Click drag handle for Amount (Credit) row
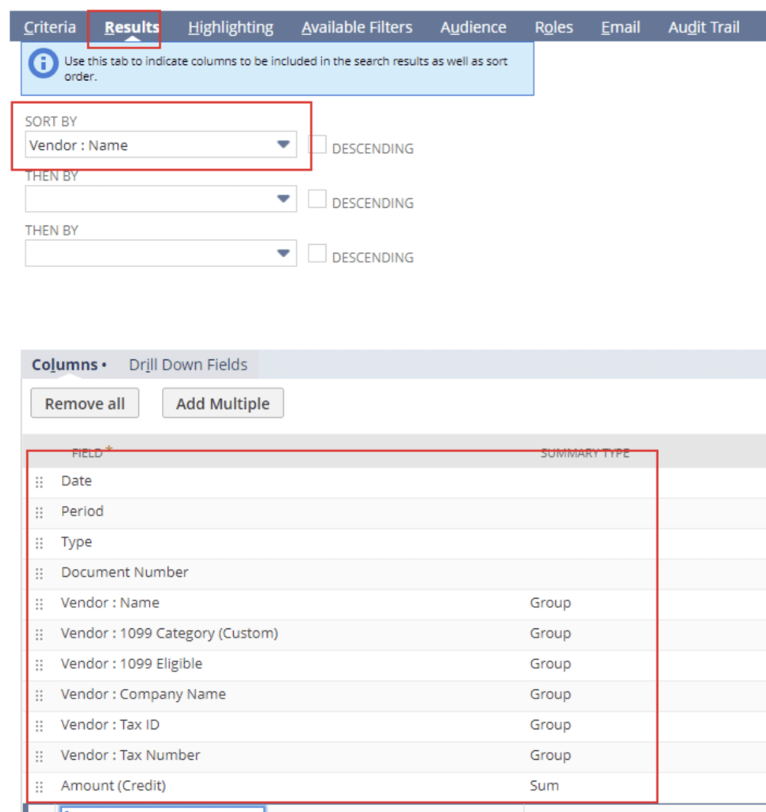The height and width of the screenshot is (812, 766). click(x=40, y=787)
